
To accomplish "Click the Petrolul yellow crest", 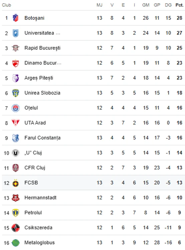I will pyautogui.click(x=15, y=213).
